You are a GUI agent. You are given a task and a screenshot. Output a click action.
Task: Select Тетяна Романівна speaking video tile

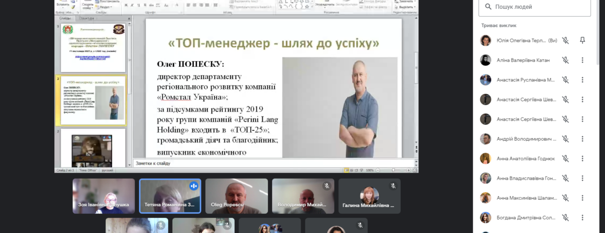tap(170, 196)
